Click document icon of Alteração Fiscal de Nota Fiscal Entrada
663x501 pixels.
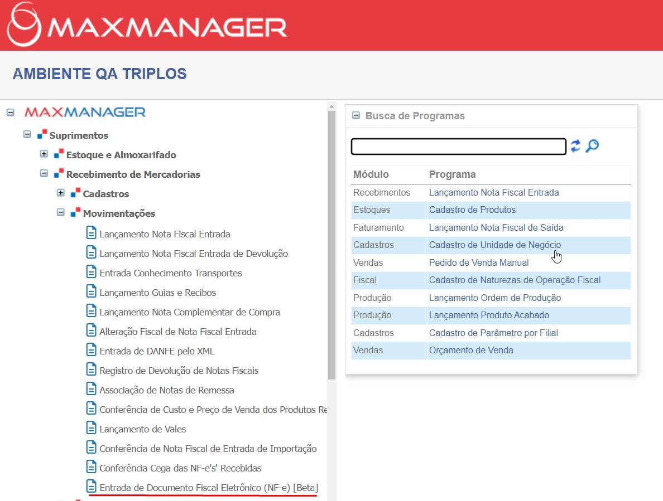click(92, 330)
